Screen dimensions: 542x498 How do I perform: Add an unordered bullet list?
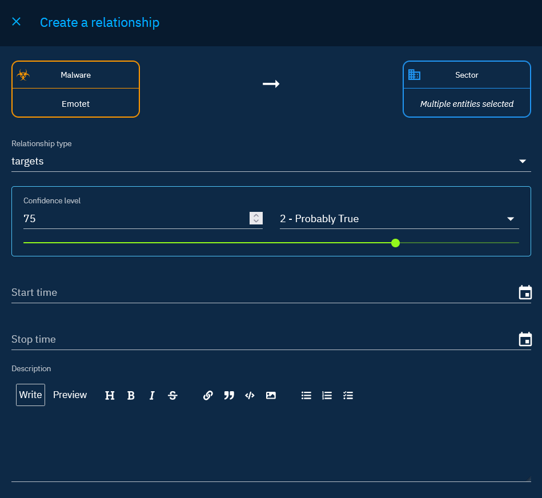306,395
